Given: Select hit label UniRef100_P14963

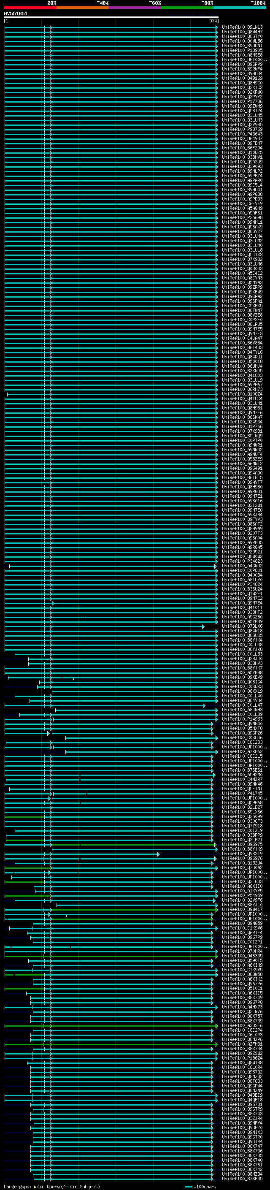Looking at the screenshot, I should pyautogui.click(x=242, y=719).
